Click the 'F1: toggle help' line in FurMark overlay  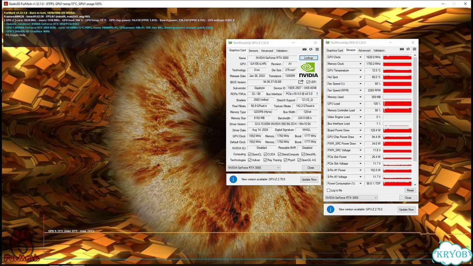[15, 35]
